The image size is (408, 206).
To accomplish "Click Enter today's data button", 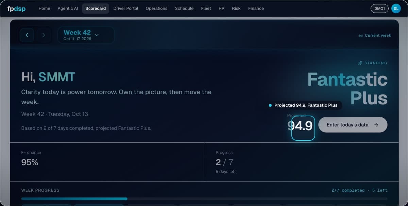I will [x=353, y=125].
